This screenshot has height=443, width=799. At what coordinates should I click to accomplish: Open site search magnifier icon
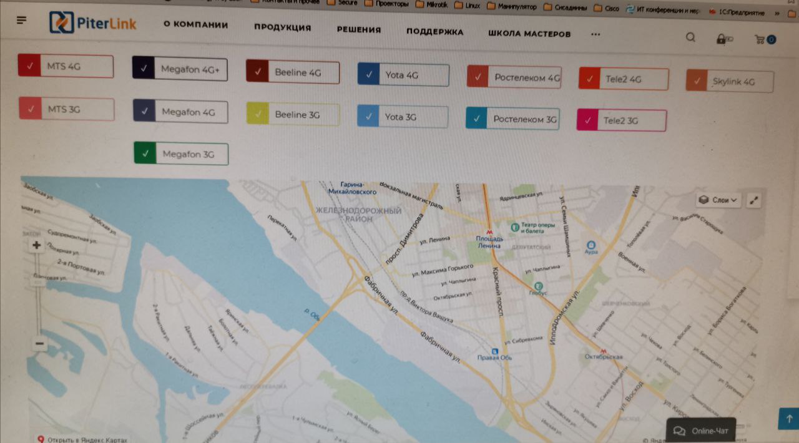click(x=690, y=37)
